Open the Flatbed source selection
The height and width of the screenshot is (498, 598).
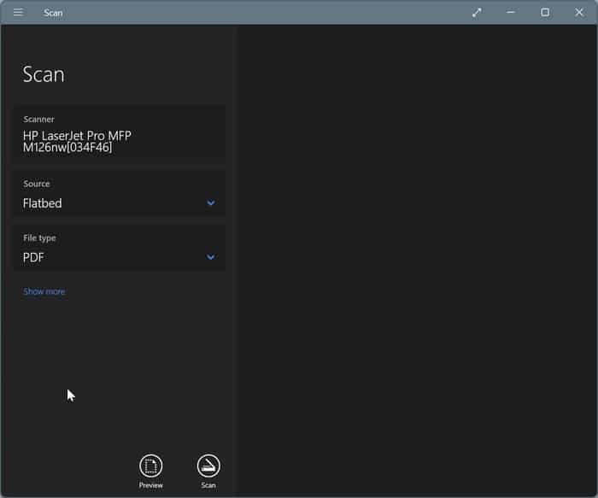click(120, 193)
